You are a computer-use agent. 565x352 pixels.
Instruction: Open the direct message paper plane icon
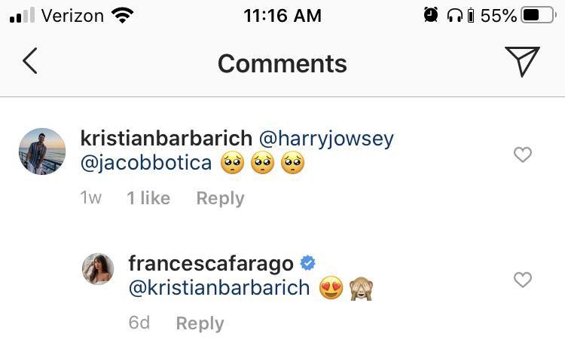pyautogui.click(x=523, y=61)
